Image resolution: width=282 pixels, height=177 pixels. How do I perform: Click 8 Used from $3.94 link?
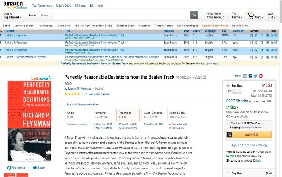[x=103, y=124]
